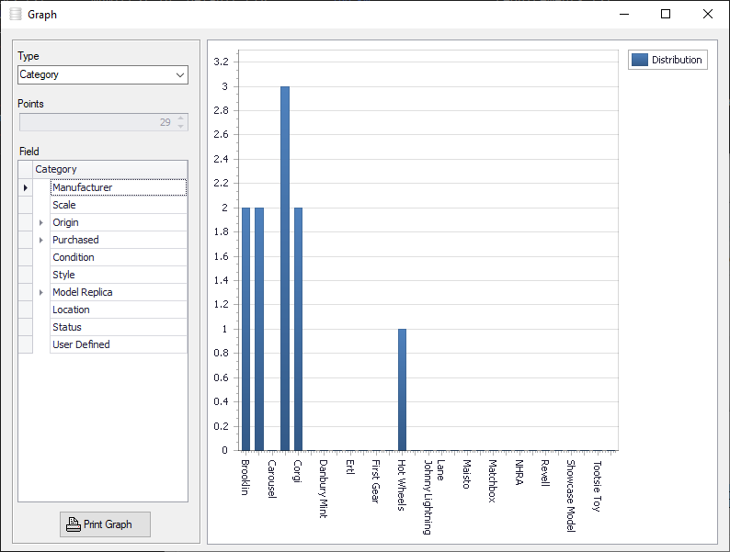Maximize the Graph window
730x552 pixels.
tap(666, 15)
